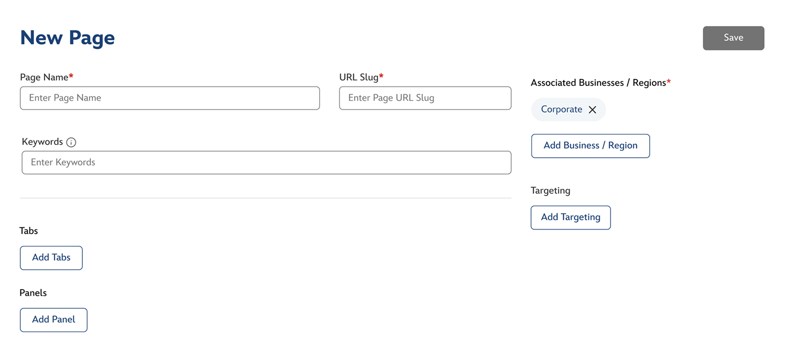
Task: Focus the Enter Page Name field
Action: [x=170, y=98]
